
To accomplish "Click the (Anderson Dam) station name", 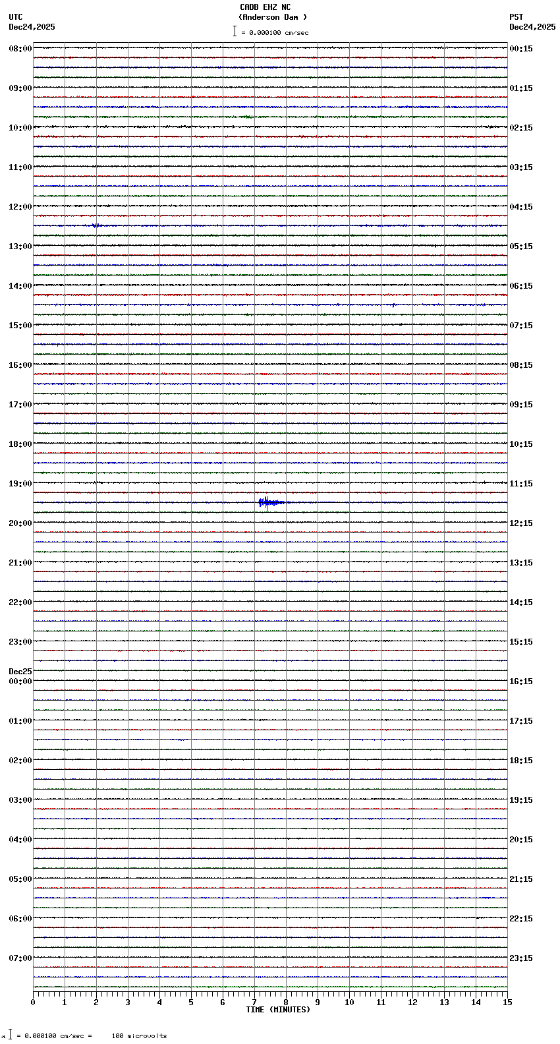I will 273,17.
